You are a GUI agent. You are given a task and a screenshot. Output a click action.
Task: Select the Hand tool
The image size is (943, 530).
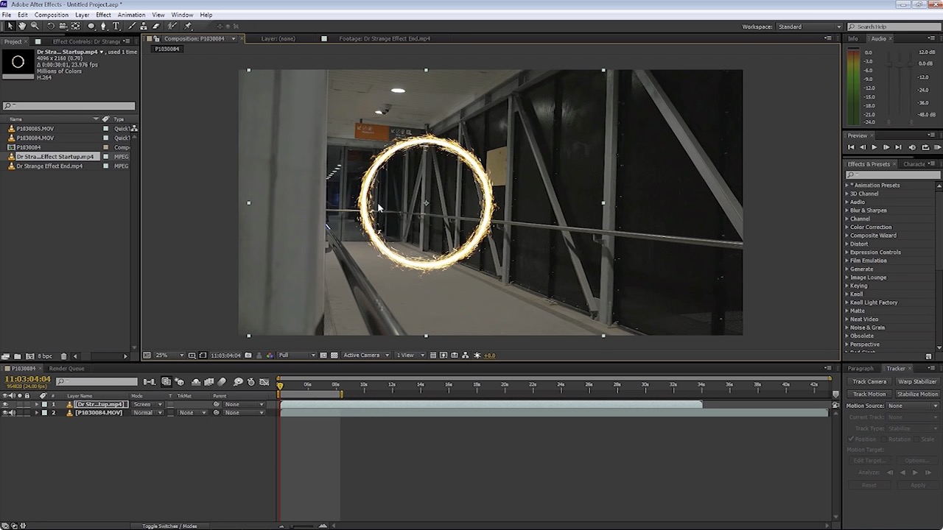coord(22,26)
